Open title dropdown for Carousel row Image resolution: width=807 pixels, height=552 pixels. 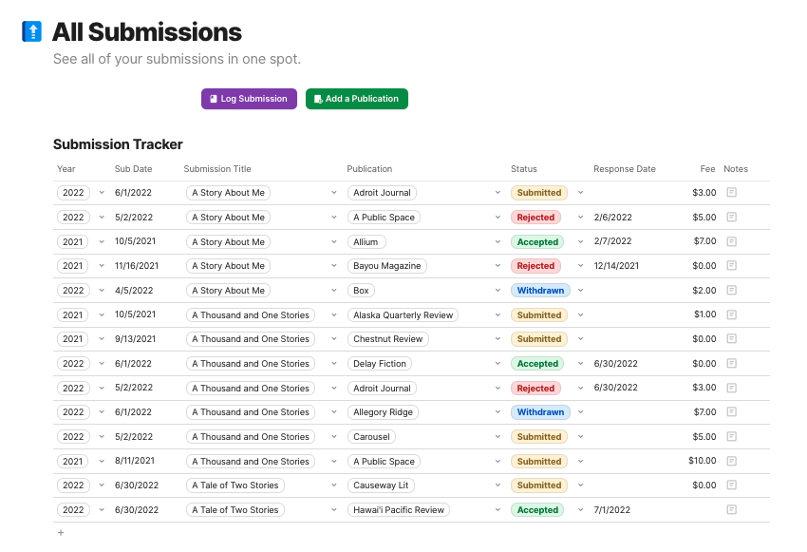coord(333,437)
